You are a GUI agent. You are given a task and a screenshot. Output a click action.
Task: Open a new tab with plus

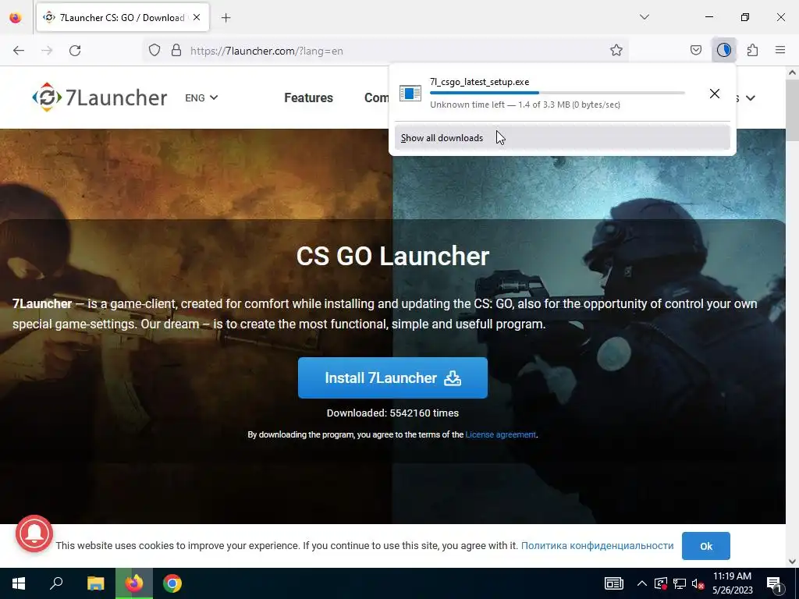coord(226,18)
